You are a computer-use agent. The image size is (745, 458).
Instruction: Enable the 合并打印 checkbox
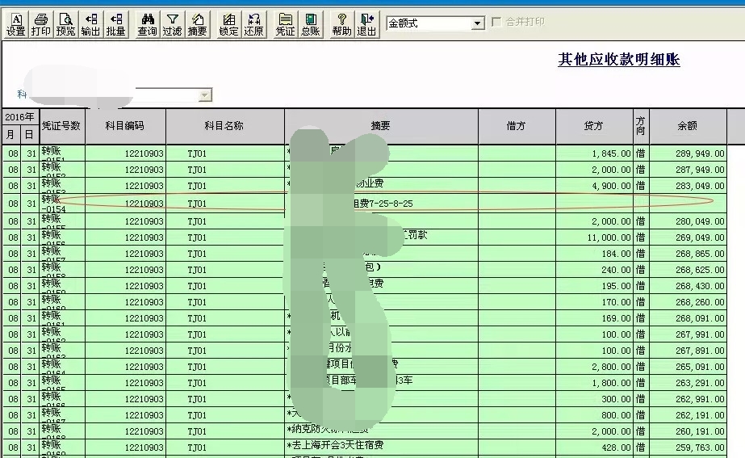coord(497,23)
